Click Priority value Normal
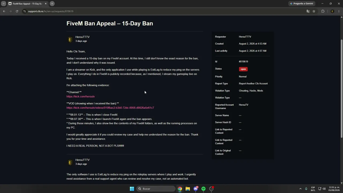 tap(243, 77)
